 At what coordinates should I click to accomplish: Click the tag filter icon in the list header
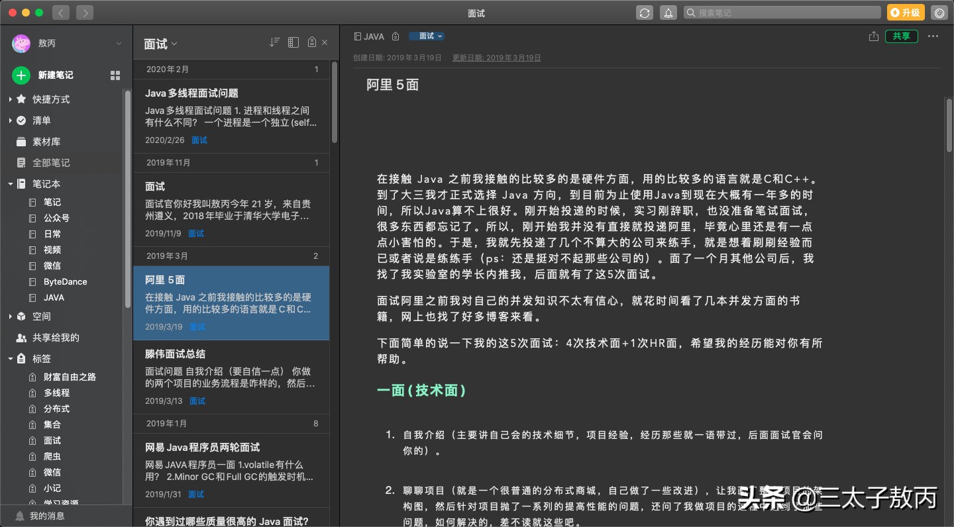coord(310,42)
